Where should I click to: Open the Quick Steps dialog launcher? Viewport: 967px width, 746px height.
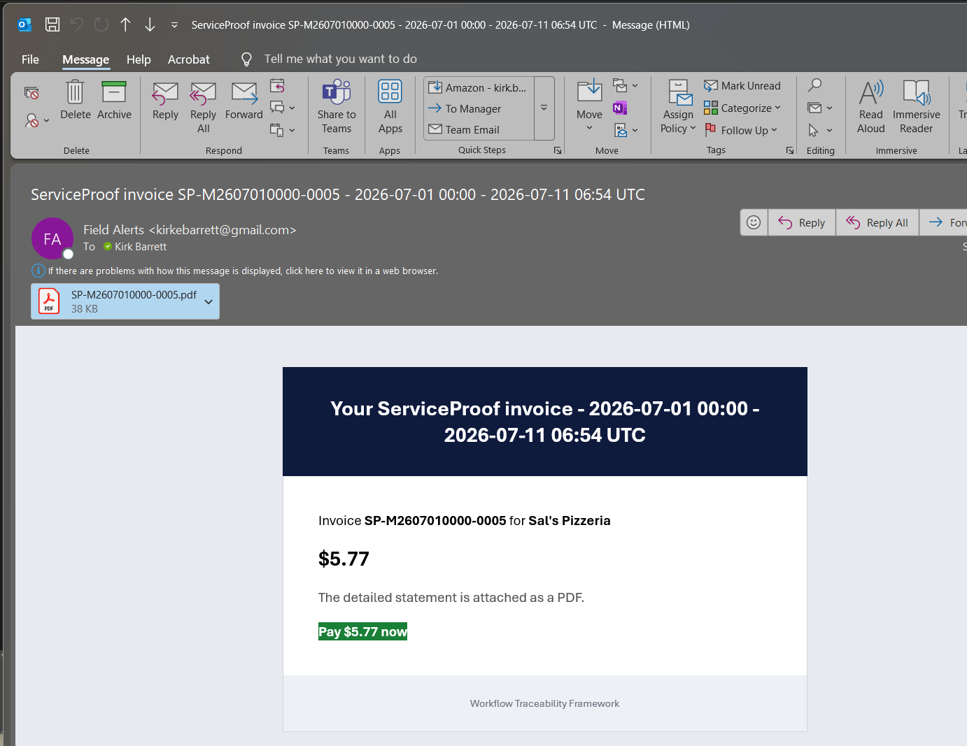tap(558, 150)
